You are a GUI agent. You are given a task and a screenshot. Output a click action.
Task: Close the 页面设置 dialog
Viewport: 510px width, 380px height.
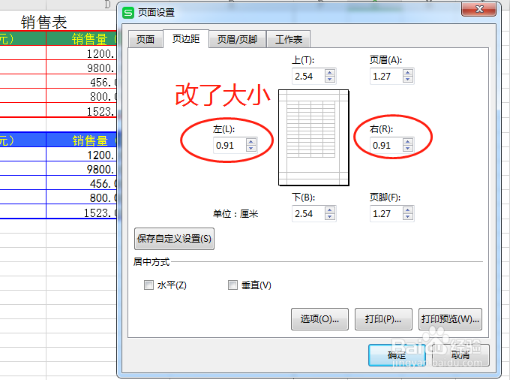click(x=479, y=9)
